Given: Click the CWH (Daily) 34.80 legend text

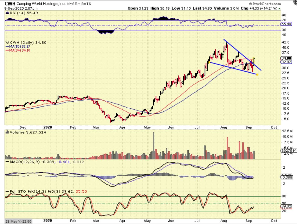Looking at the screenshot, I should coord(28,42).
